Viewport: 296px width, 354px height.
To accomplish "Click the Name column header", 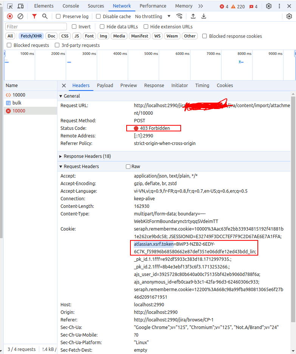I will [31, 86].
